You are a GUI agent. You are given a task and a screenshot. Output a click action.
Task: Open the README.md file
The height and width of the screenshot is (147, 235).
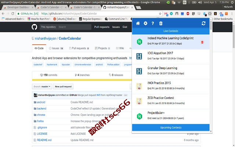click(44, 140)
